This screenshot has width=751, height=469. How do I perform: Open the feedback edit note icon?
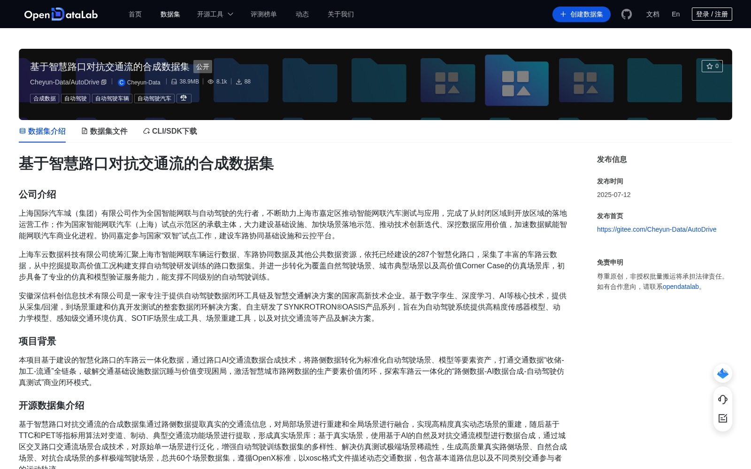723,418
